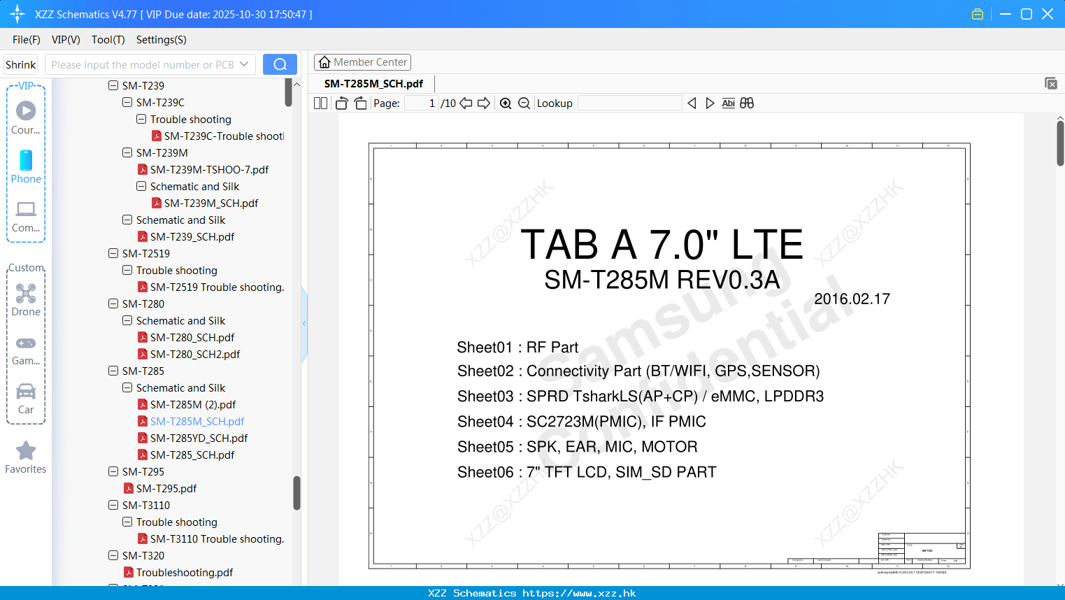Collapse the SM-T285 tree node
This screenshot has height=600, width=1065.
pyautogui.click(x=113, y=371)
